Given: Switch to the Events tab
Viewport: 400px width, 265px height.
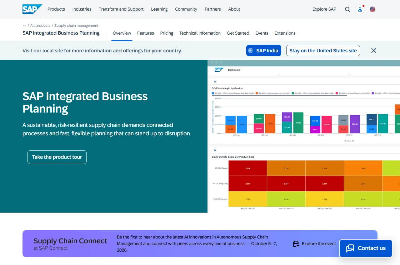Looking at the screenshot, I should coord(262,33).
